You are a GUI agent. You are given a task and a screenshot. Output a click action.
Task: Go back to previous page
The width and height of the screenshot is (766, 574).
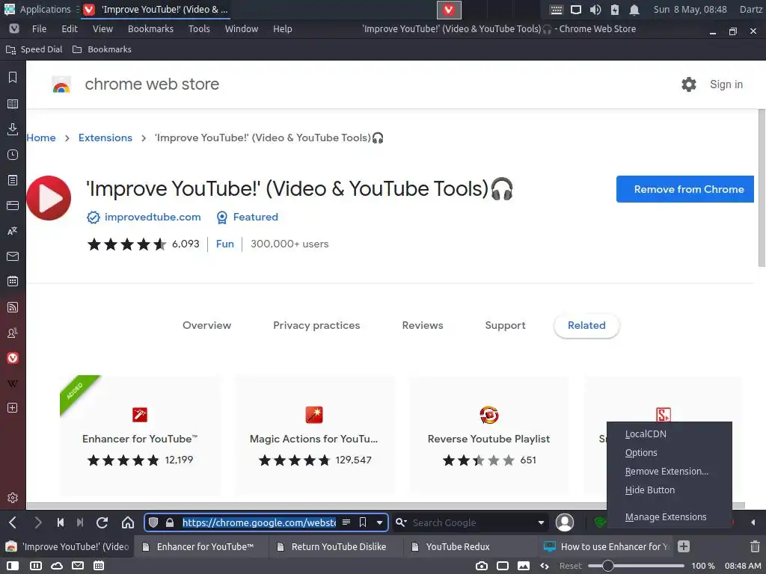tap(13, 522)
